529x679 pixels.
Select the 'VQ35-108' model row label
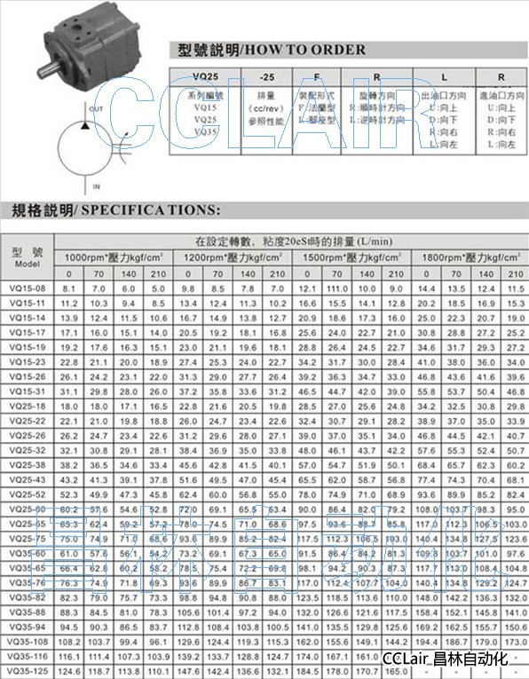(x=28, y=642)
